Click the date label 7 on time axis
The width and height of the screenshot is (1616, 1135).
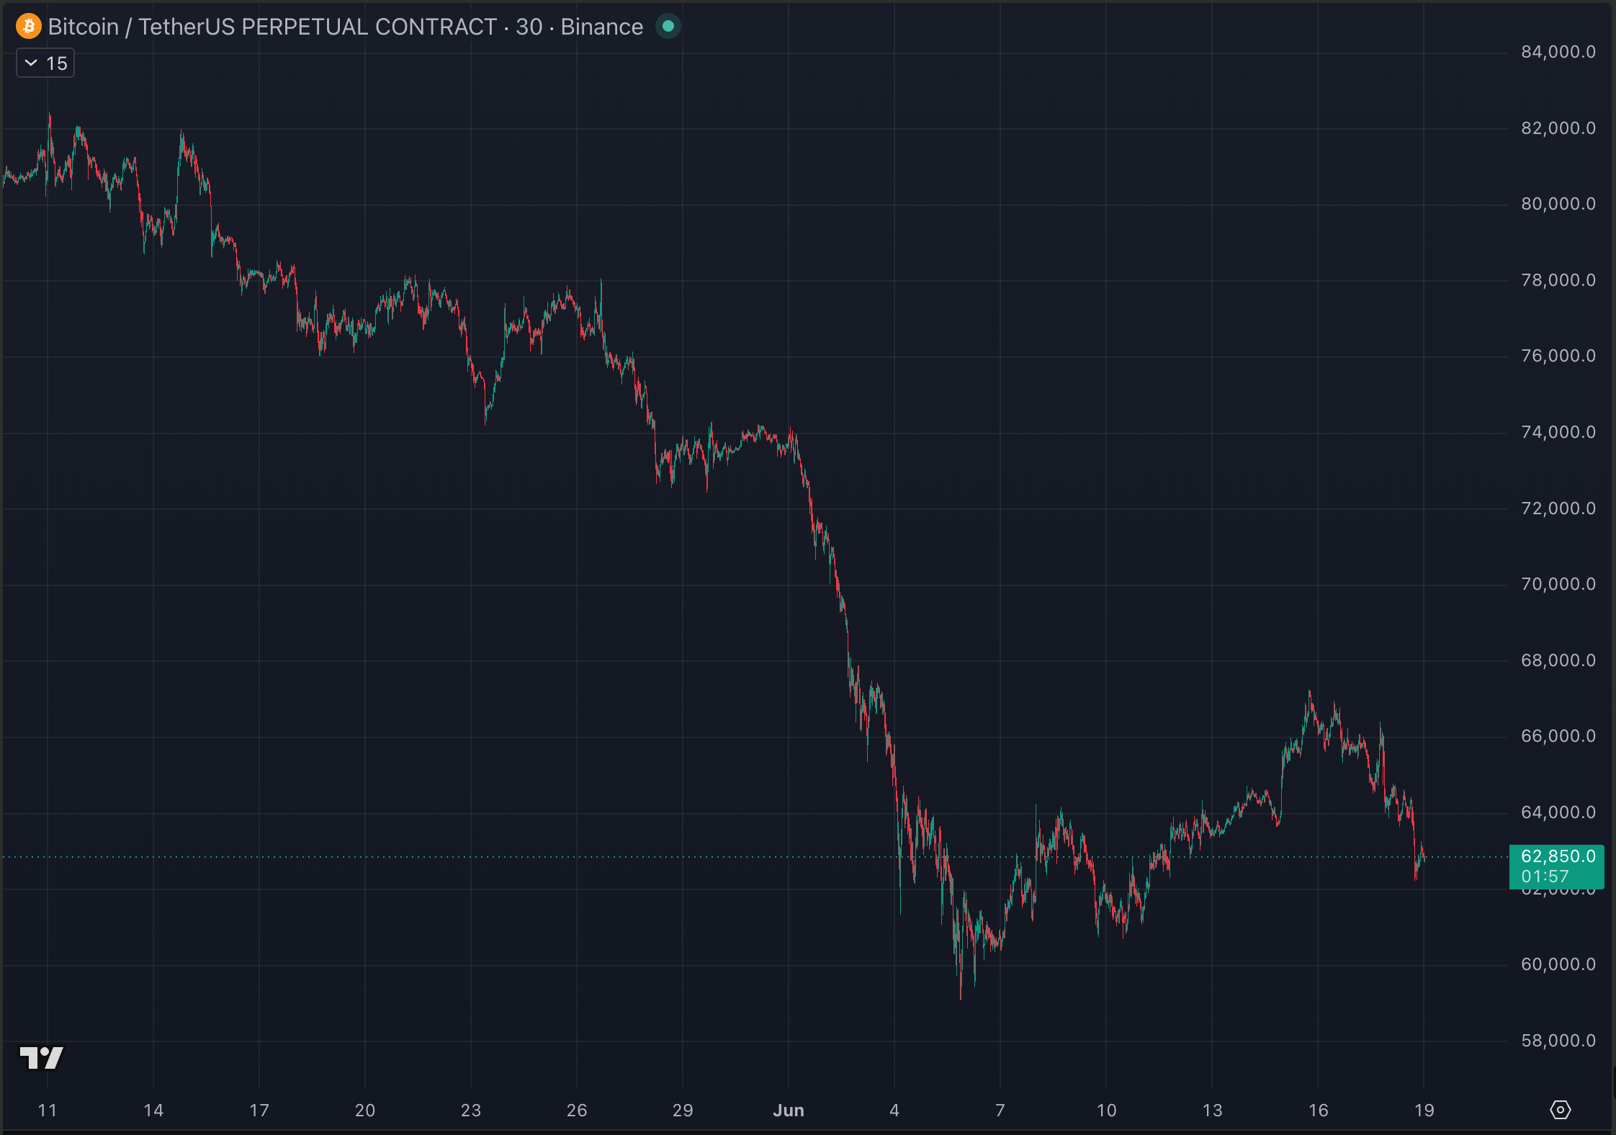(x=1000, y=1111)
